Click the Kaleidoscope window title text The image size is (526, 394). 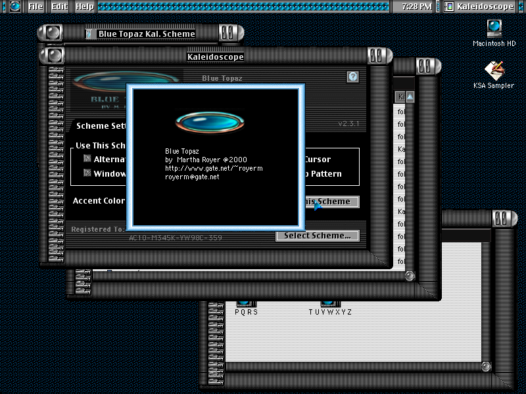(x=216, y=57)
